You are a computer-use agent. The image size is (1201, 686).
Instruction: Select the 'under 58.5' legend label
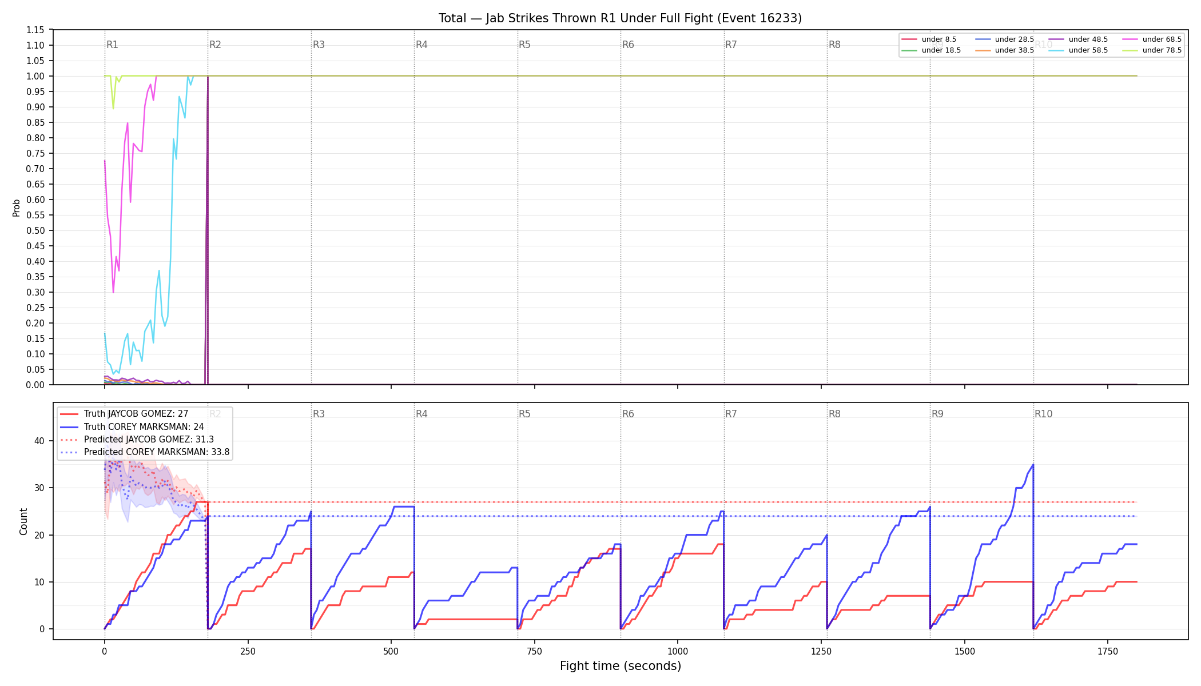point(1088,50)
